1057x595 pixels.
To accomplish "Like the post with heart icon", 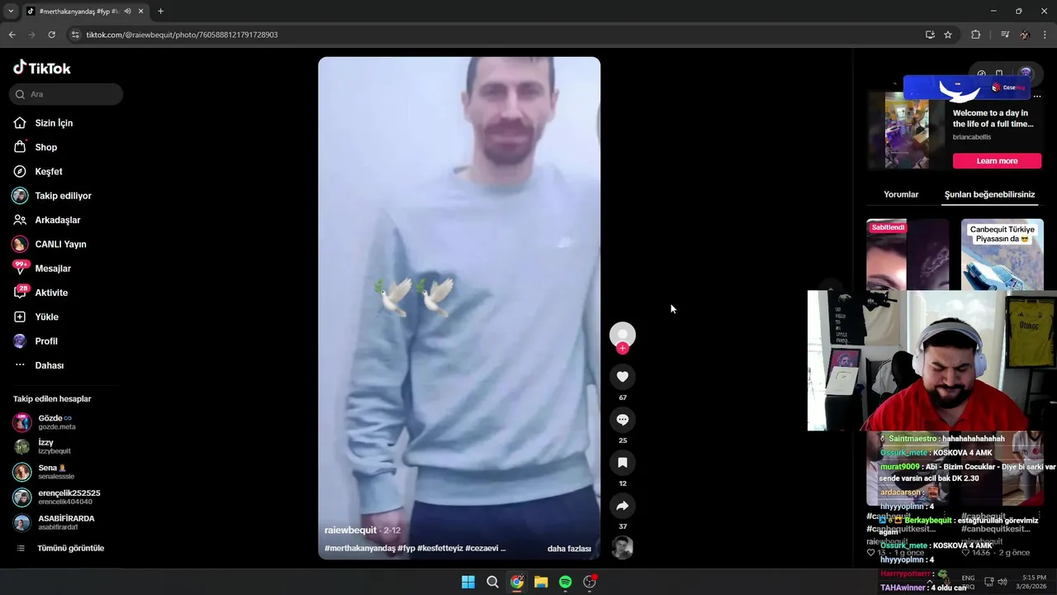I will tap(623, 377).
